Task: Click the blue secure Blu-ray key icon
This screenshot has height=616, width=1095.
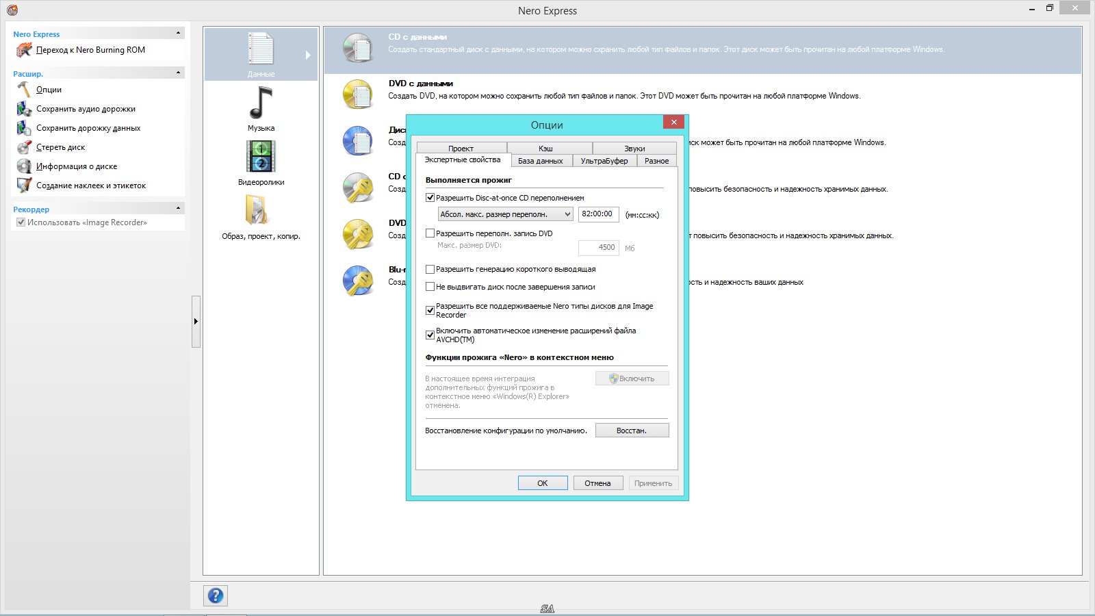Action: 358,281
